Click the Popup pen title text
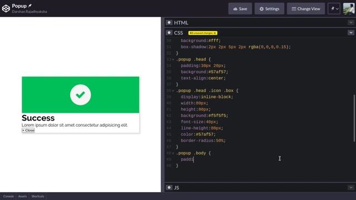Viewport: 356px width, 200px height. [19, 6]
